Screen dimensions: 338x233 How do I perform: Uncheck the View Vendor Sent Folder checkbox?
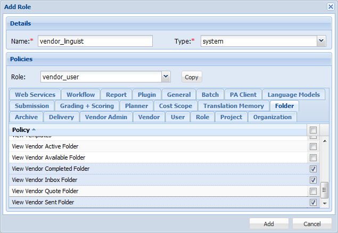point(313,202)
